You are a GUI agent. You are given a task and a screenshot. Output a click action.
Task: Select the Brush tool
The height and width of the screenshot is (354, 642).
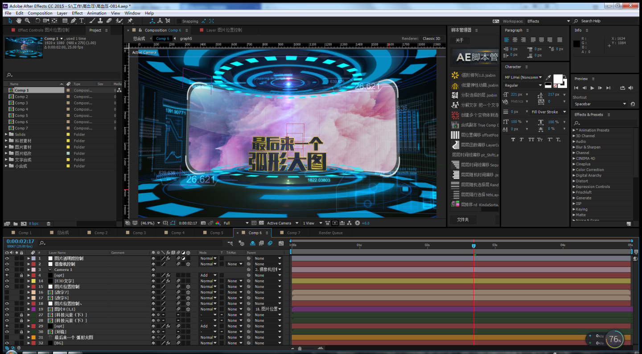click(x=92, y=21)
